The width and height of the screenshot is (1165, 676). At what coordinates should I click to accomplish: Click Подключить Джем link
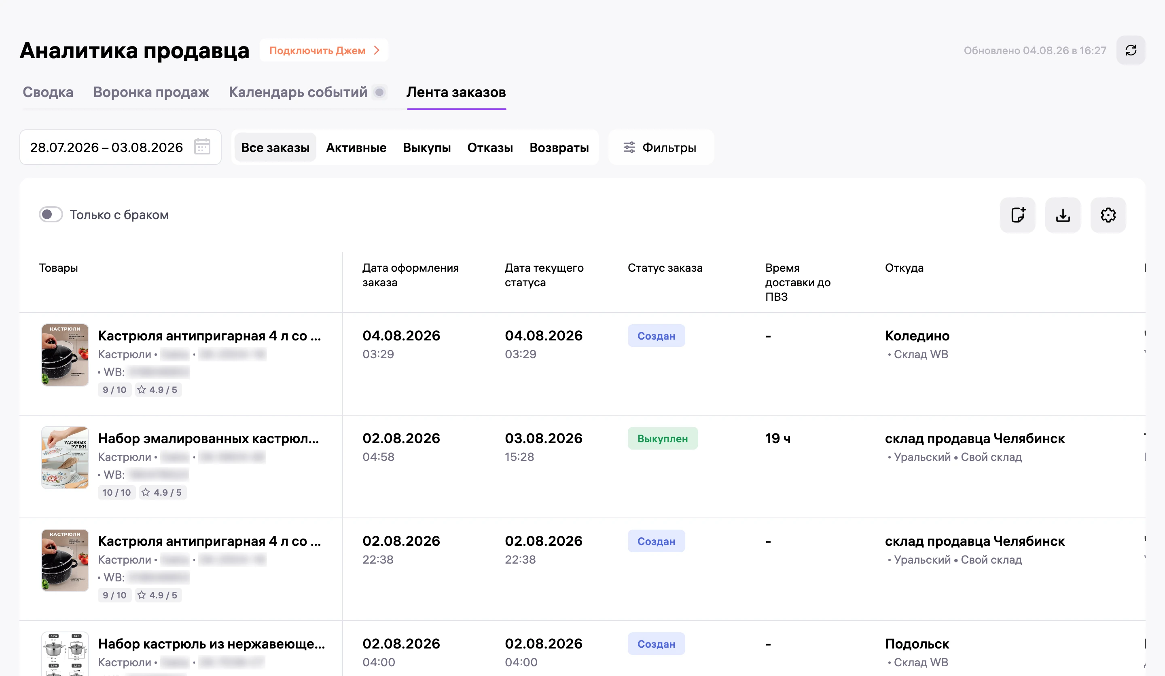pyautogui.click(x=324, y=51)
